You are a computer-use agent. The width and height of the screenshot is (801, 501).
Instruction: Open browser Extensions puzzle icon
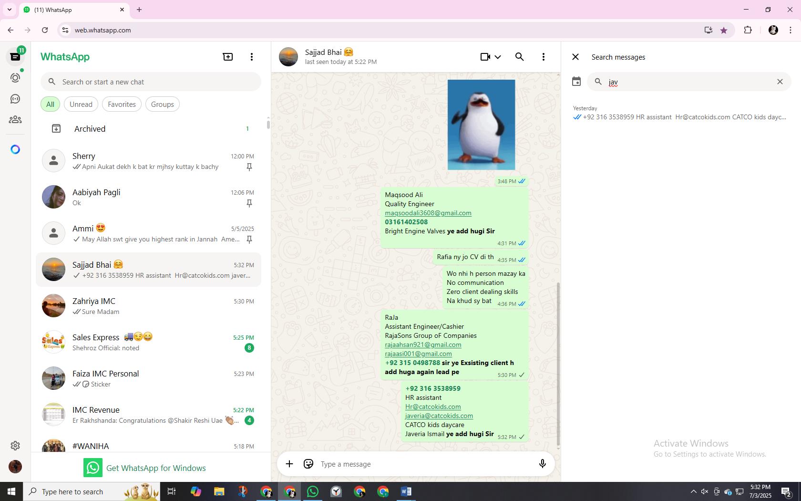click(x=748, y=30)
